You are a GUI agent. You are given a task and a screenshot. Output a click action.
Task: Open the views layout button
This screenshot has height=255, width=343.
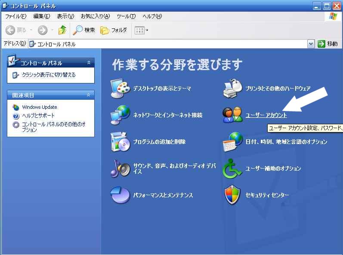(139, 30)
